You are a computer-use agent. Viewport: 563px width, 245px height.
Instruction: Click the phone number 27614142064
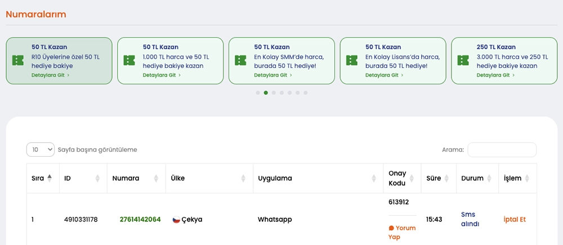[x=140, y=219]
